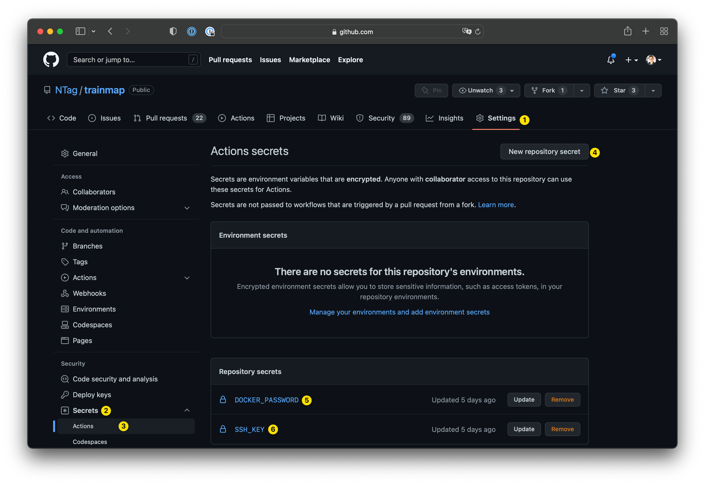Click the translate icon in address bar

(x=467, y=31)
